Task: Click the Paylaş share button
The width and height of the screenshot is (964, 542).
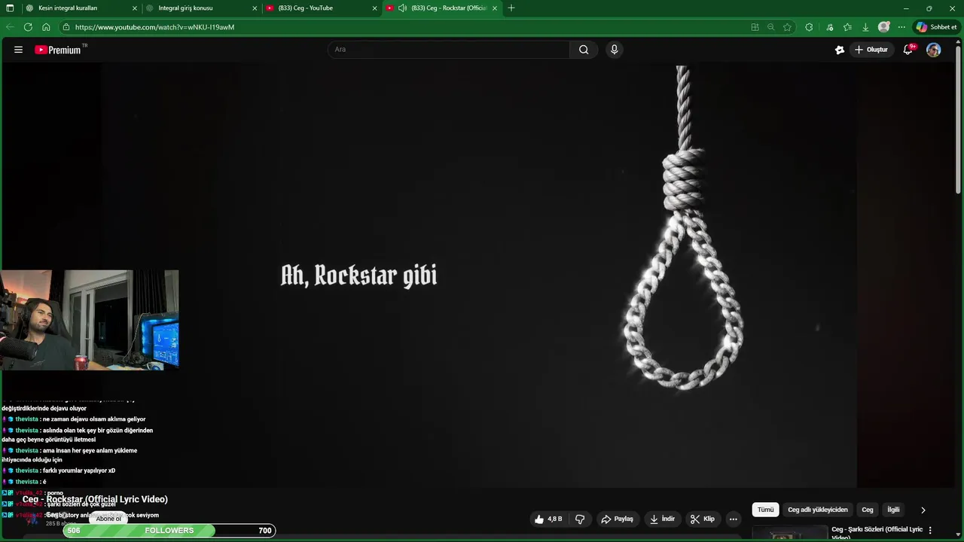Action: click(x=617, y=519)
